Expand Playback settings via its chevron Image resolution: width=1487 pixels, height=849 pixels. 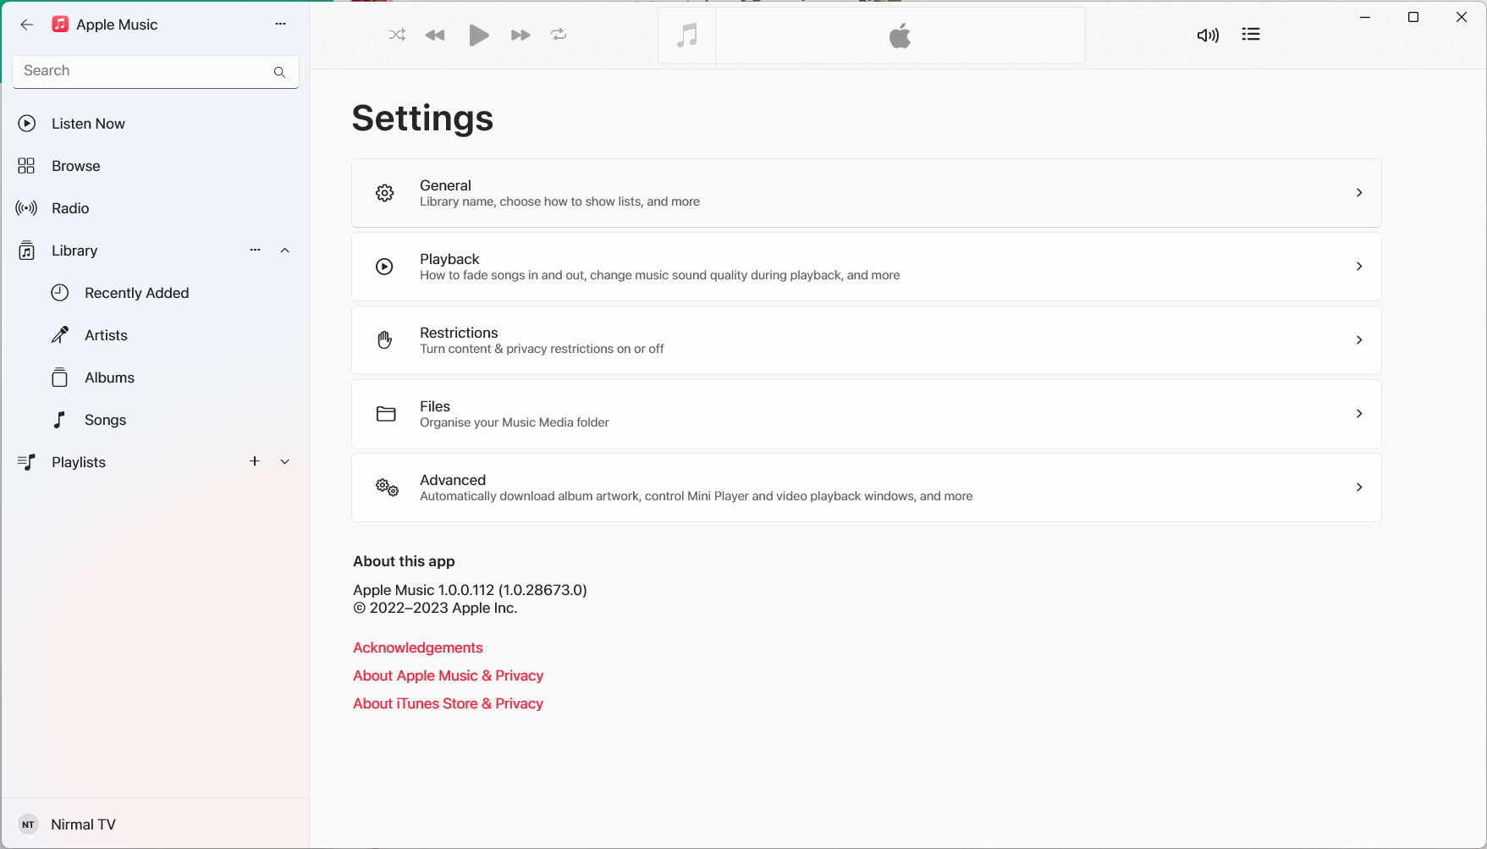pyautogui.click(x=1359, y=267)
